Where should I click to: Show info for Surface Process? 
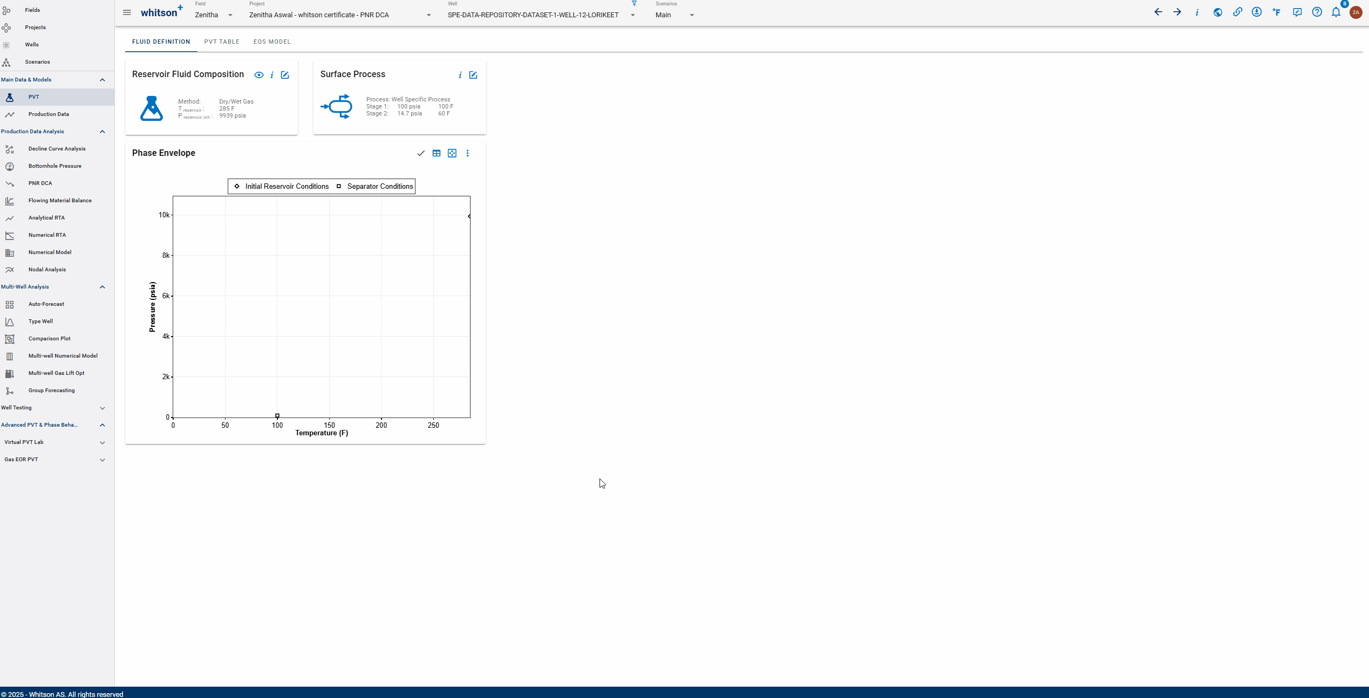click(460, 75)
